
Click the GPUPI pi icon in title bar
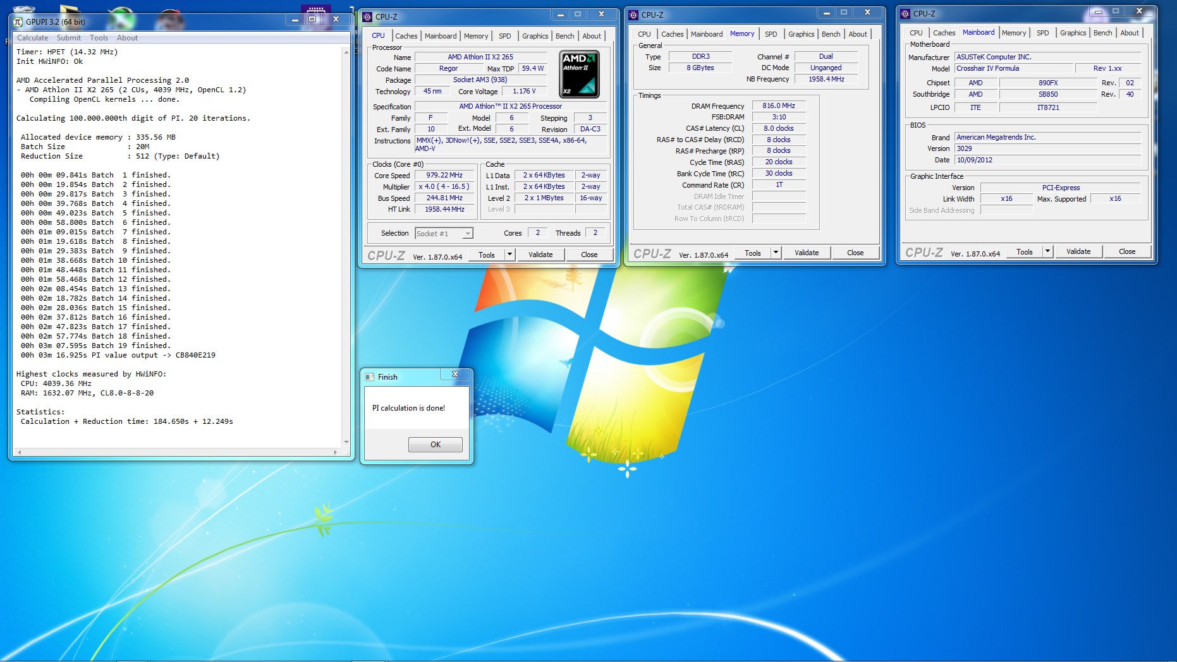[x=18, y=21]
